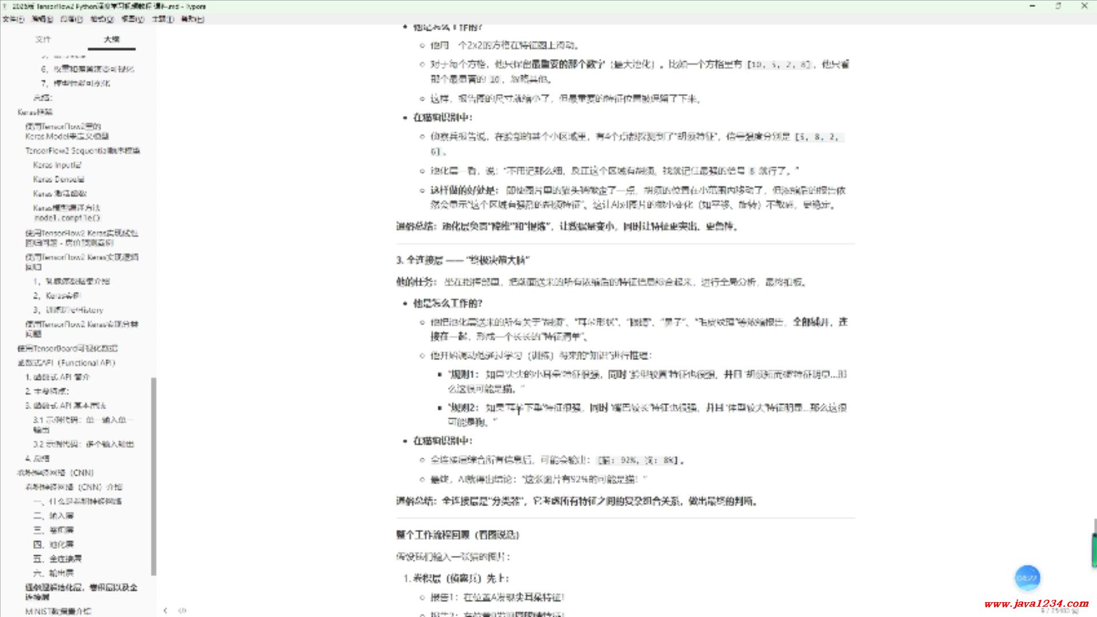1097x617 pixels.
Task: Jump to 卷积神经网络（CNN）outline heading
Action: [55, 472]
